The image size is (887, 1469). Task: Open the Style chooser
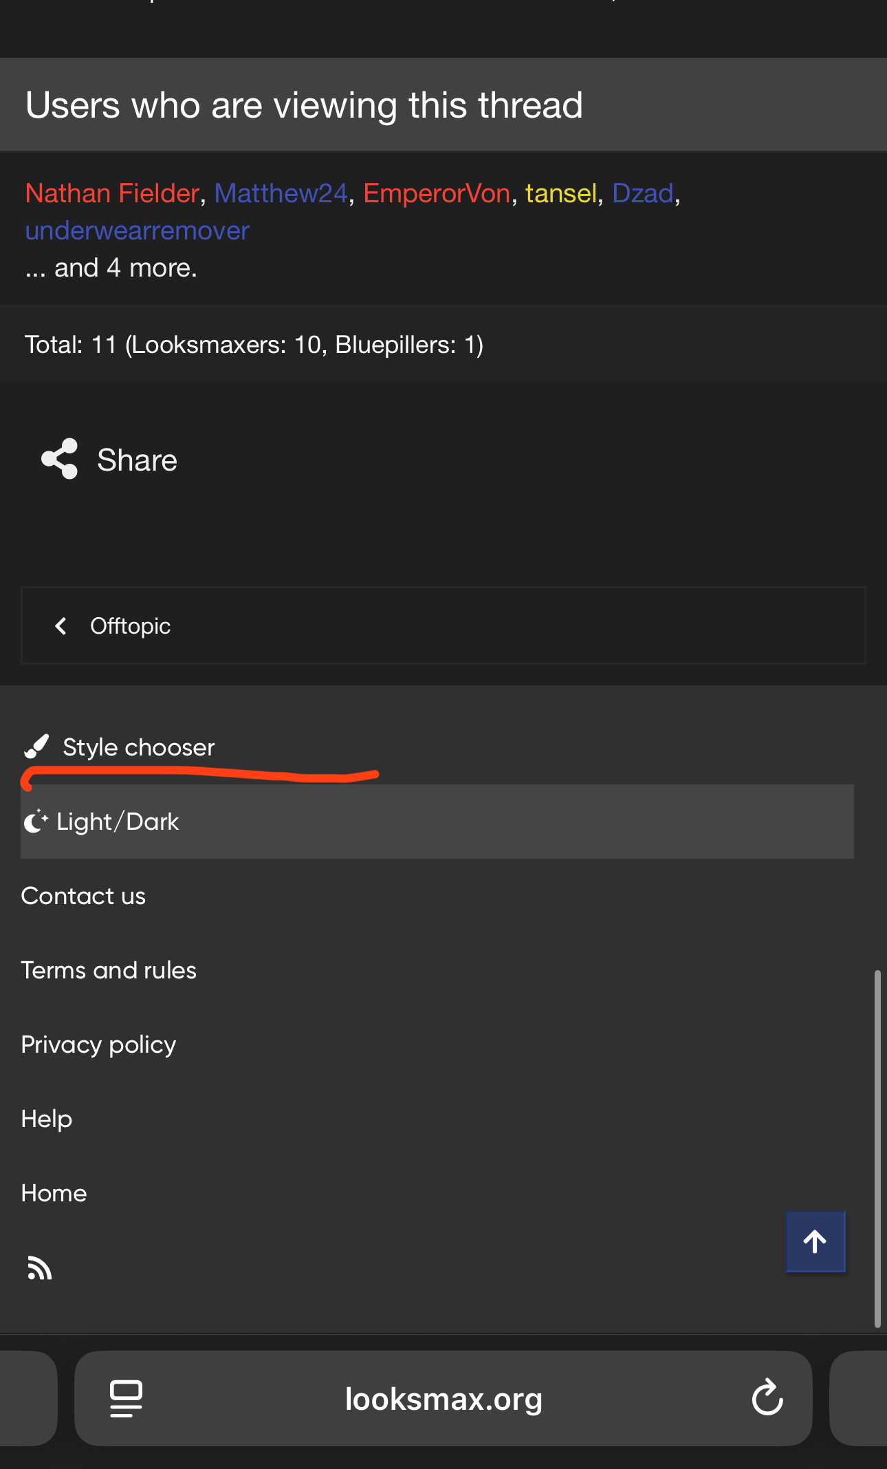click(138, 747)
